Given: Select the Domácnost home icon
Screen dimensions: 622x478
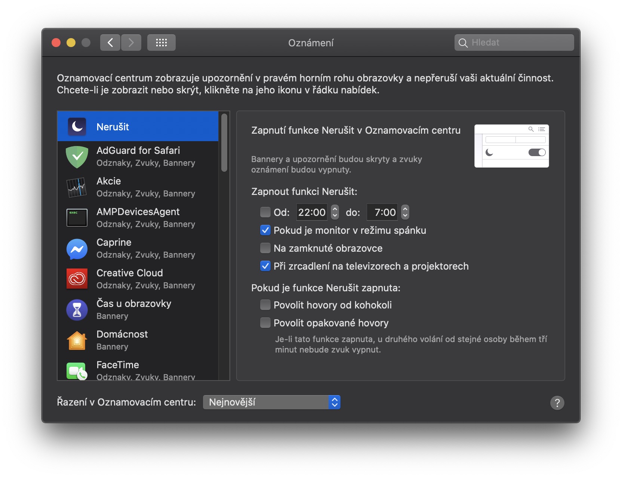Looking at the screenshot, I should click(77, 340).
